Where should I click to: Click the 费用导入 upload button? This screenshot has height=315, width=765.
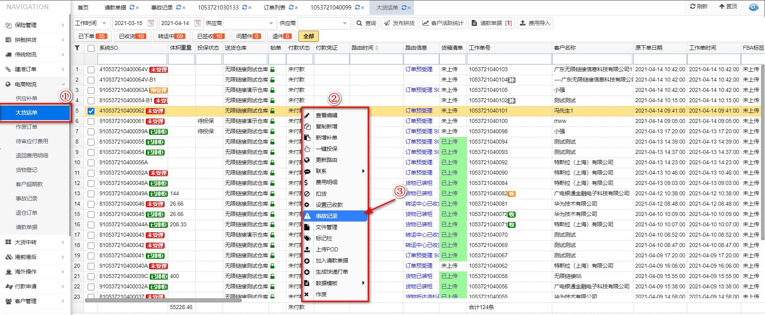pos(535,23)
